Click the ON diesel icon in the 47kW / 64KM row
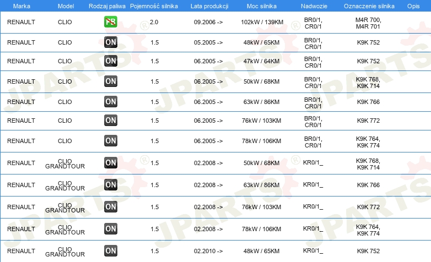The image size is (431, 262). coord(111,61)
